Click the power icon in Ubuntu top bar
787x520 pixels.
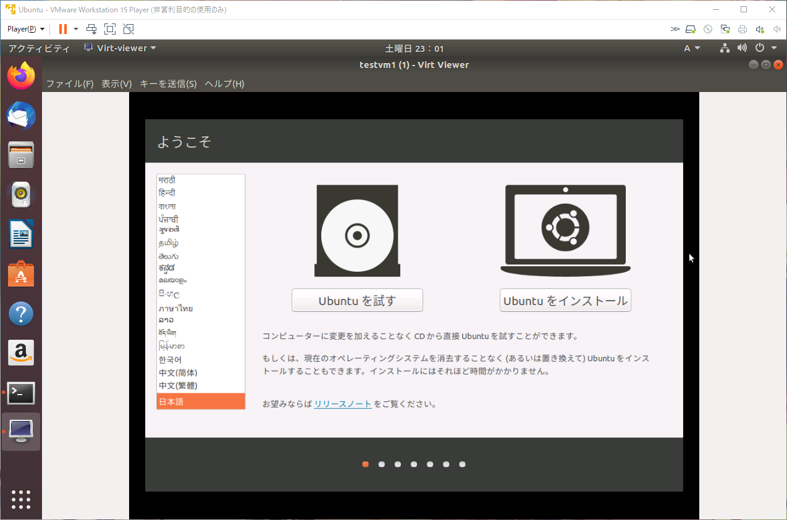click(x=759, y=48)
